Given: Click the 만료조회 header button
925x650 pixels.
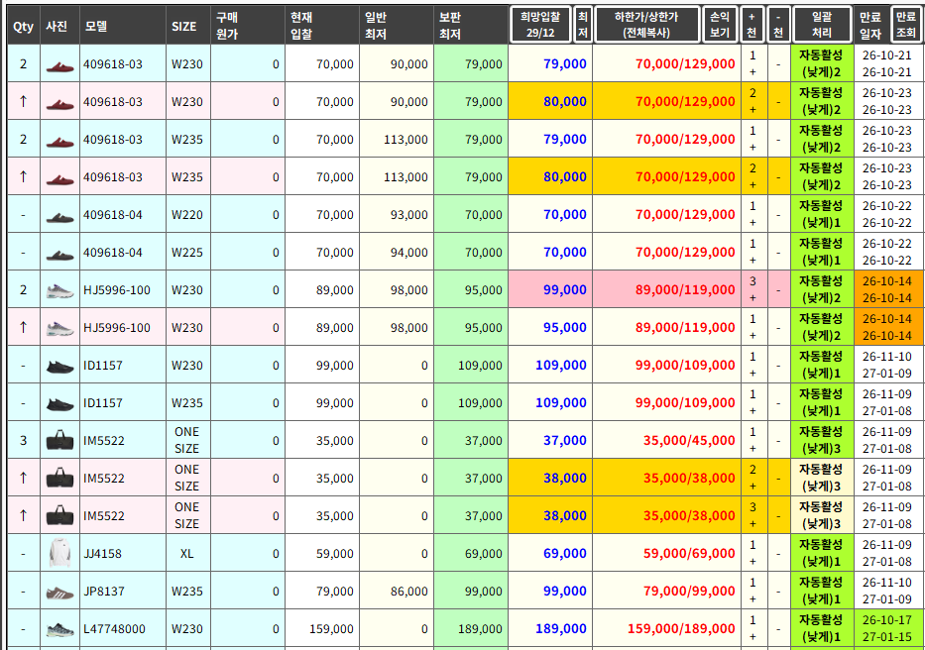Looking at the screenshot, I should coord(906,25).
